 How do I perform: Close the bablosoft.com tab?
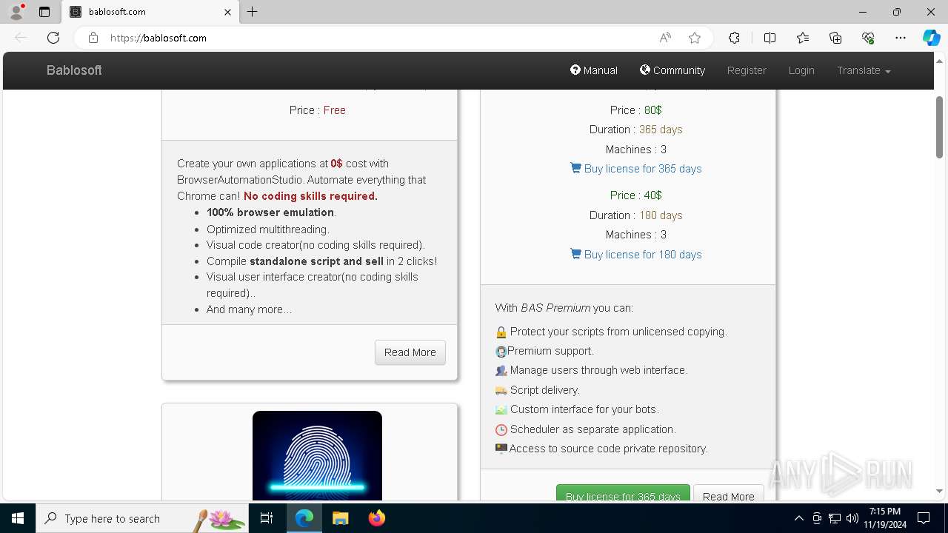[227, 12]
